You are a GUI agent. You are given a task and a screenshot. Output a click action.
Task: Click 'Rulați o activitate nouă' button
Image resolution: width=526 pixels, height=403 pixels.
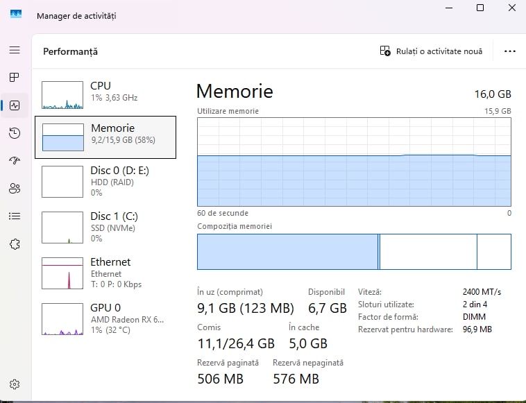tap(431, 51)
